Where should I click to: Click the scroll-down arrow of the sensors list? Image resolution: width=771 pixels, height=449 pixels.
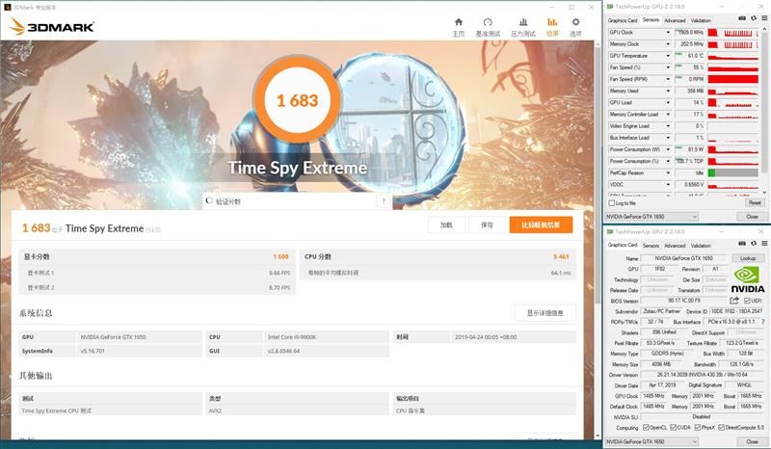click(764, 193)
